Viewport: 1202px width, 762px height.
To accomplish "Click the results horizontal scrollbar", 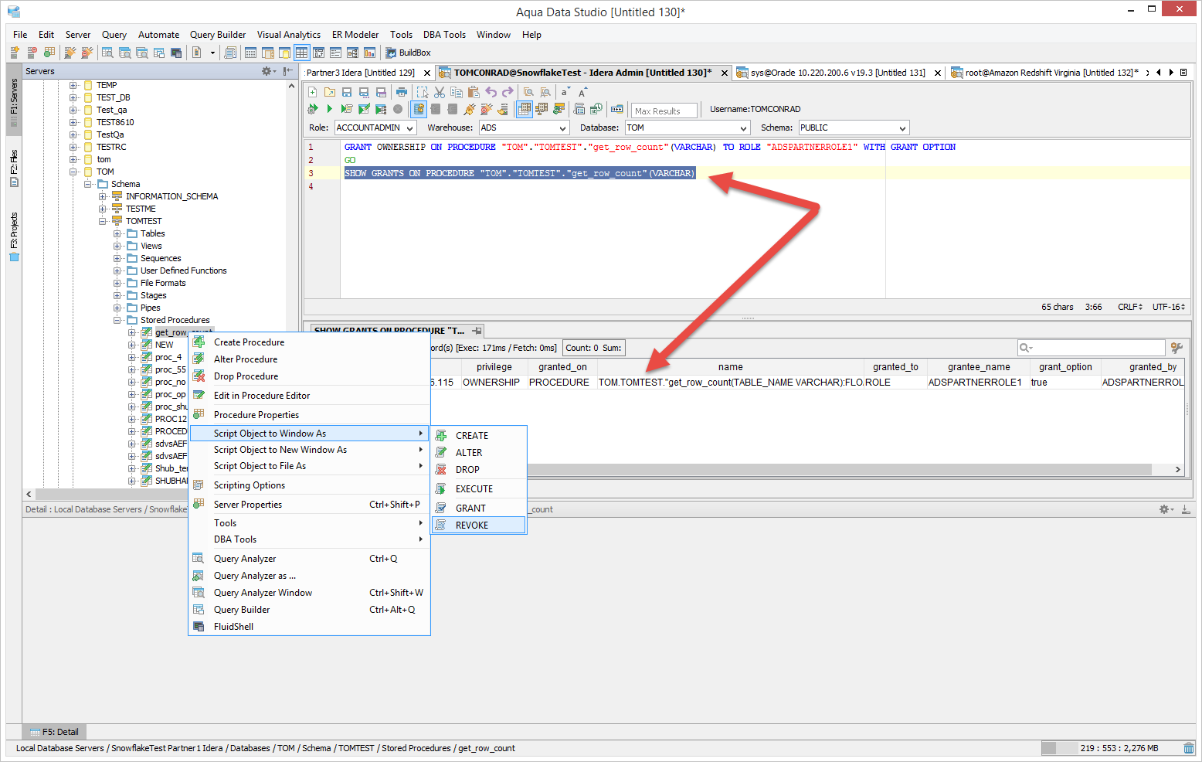I will [838, 469].
